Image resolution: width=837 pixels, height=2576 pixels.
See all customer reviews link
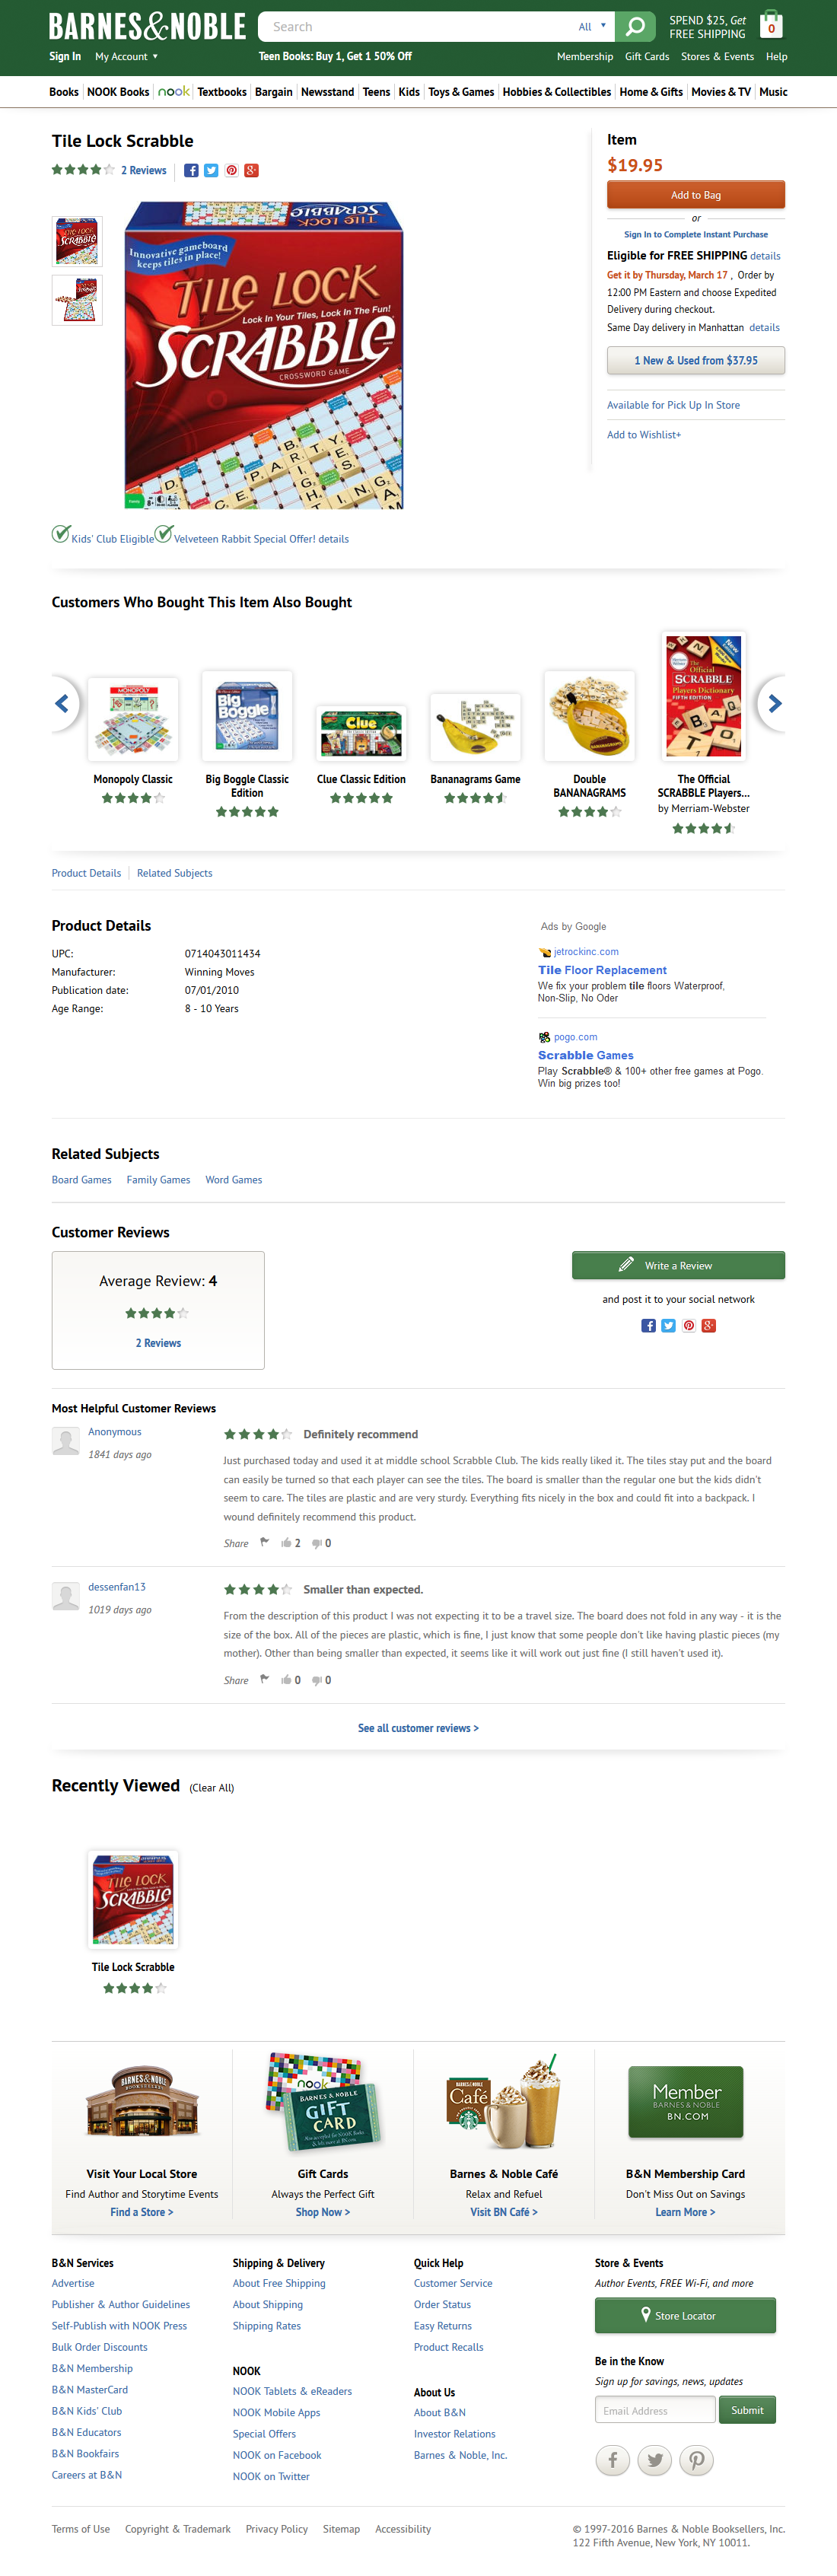(x=418, y=1728)
